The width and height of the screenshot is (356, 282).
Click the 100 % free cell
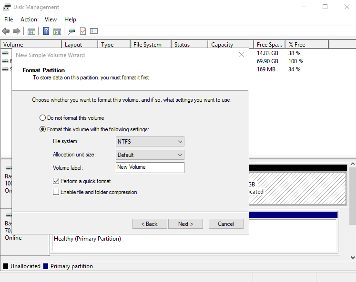pyautogui.click(x=295, y=61)
